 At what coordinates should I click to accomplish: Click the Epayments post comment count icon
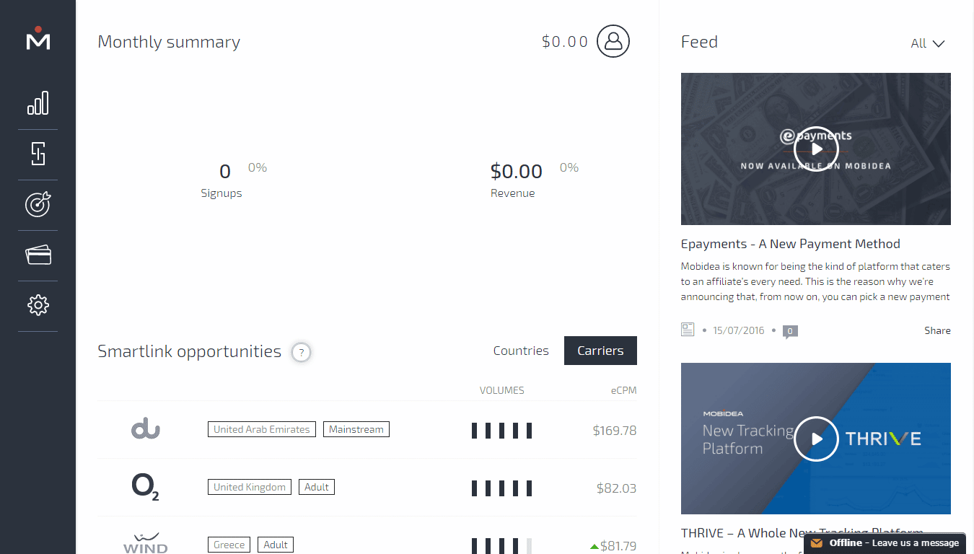(790, 331)
